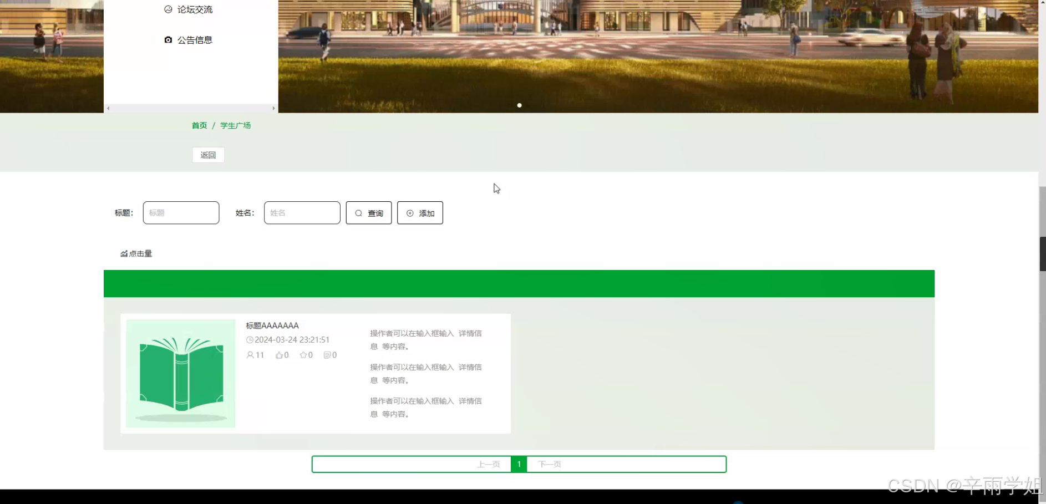Click the magnifier icon inside 查询 button
1046x504 pixels.
click(x=359, y=213)
